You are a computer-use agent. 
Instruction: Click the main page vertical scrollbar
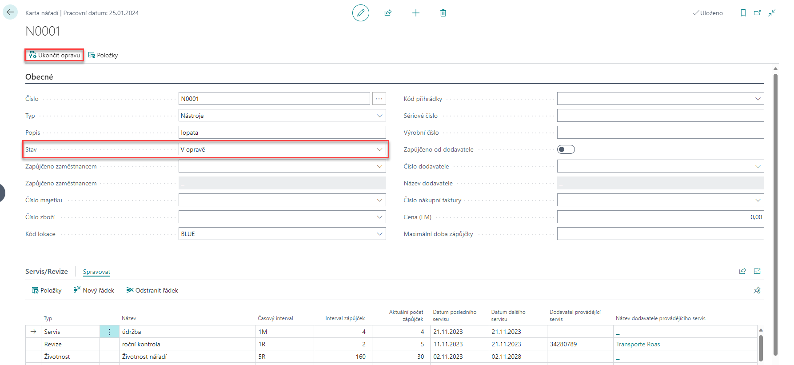(775, 213)
